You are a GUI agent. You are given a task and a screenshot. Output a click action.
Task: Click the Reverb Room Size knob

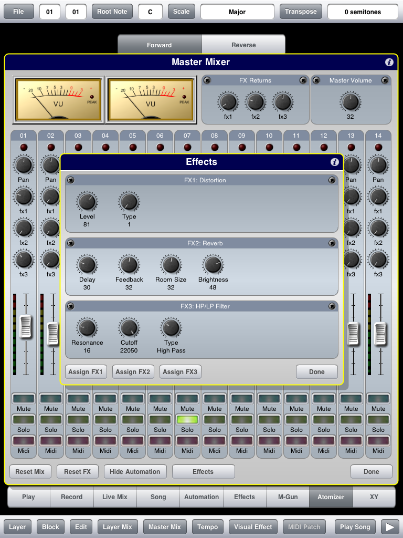point(171,264)
